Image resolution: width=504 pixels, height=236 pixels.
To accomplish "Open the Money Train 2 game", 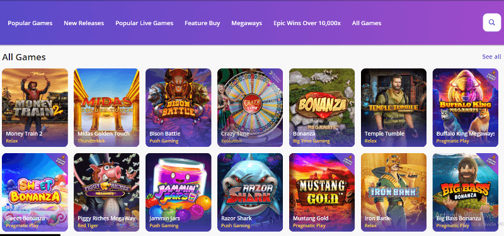I will click(x=35, y=107).
